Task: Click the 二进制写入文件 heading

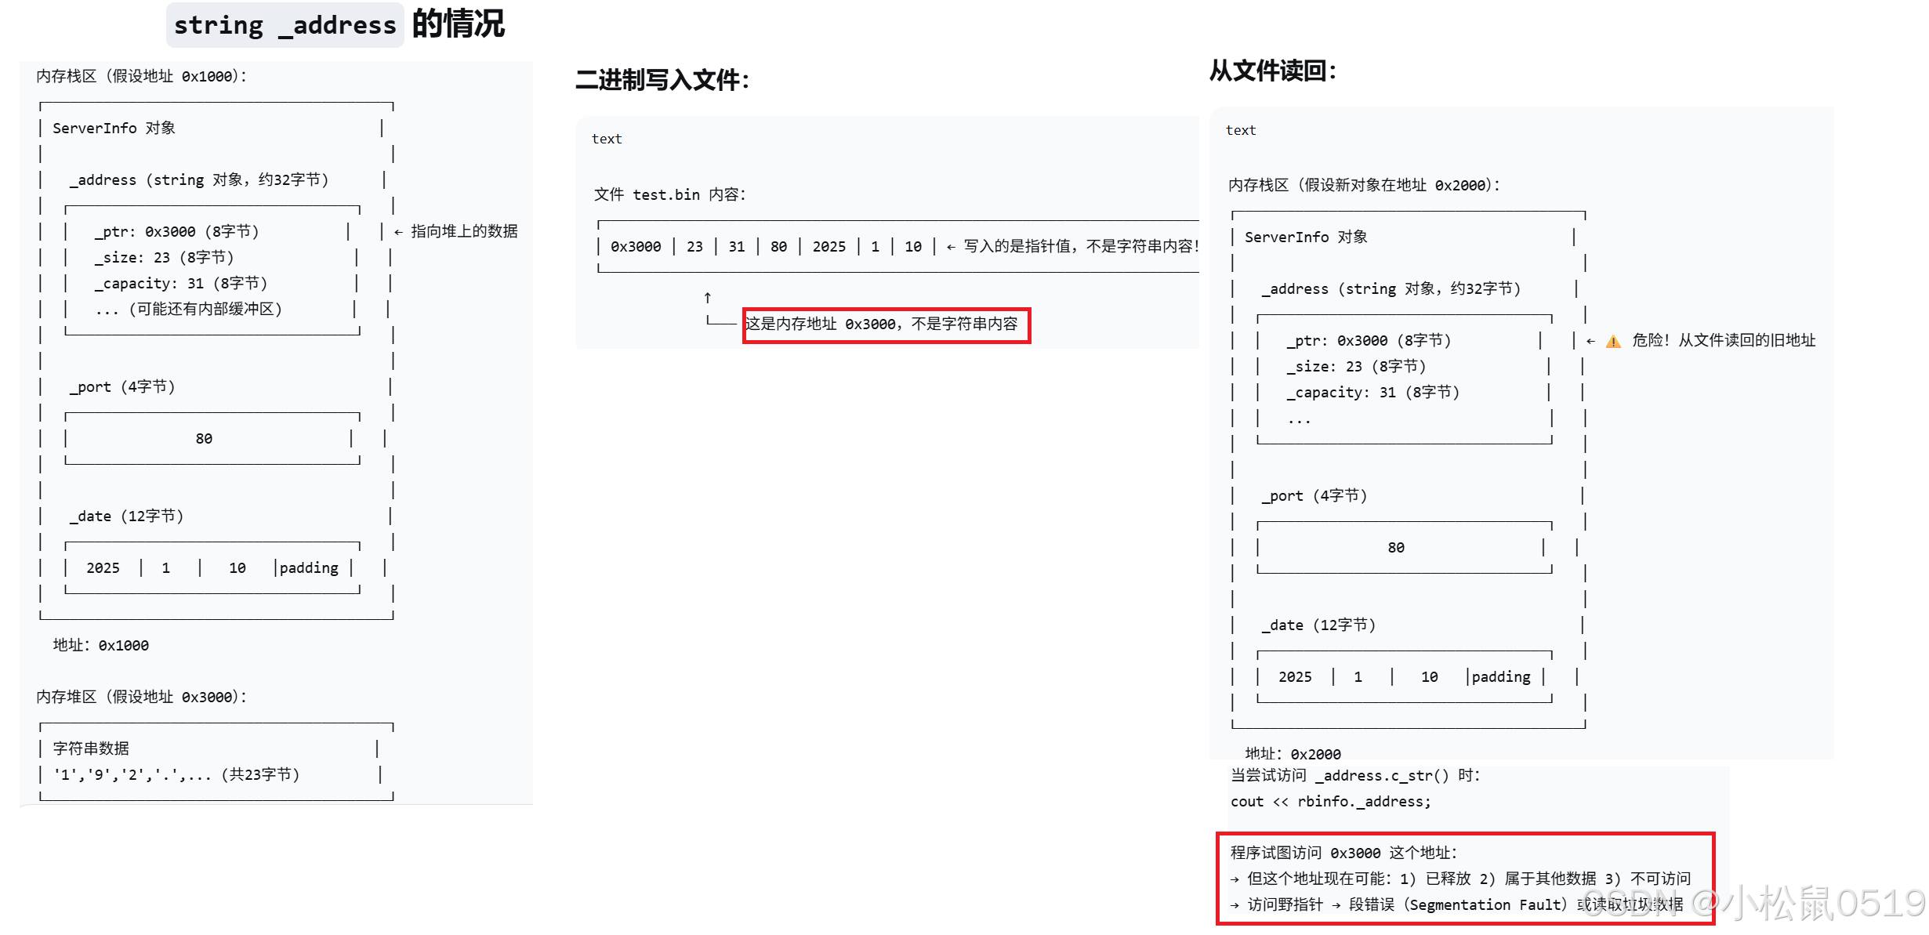Action: (x=662, y=80)
